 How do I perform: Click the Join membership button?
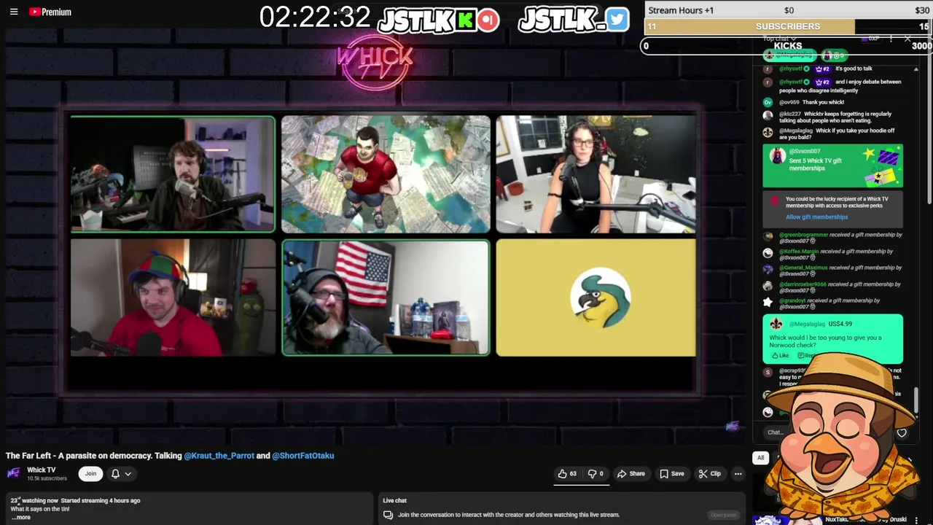coord(90,473)
